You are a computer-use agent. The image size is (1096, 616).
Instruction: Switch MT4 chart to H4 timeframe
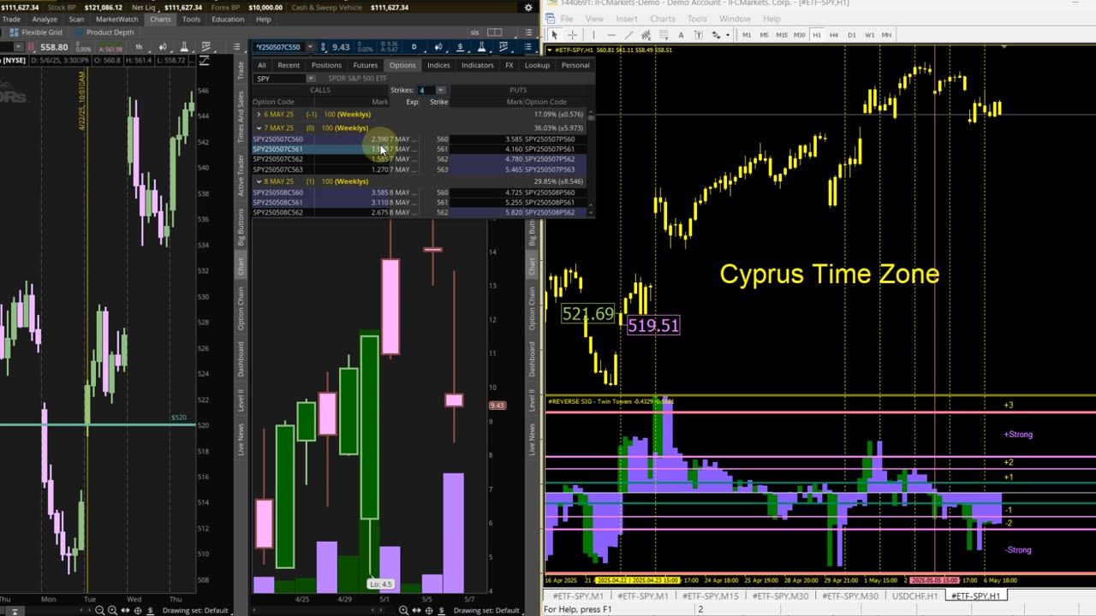pos(834,35)
